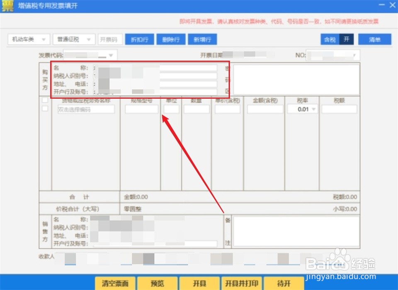The width and height of the screenshot is (398, 290).
Task: Click the 折扣行 discount row toolbar button
Action: (x=139, y=39)
